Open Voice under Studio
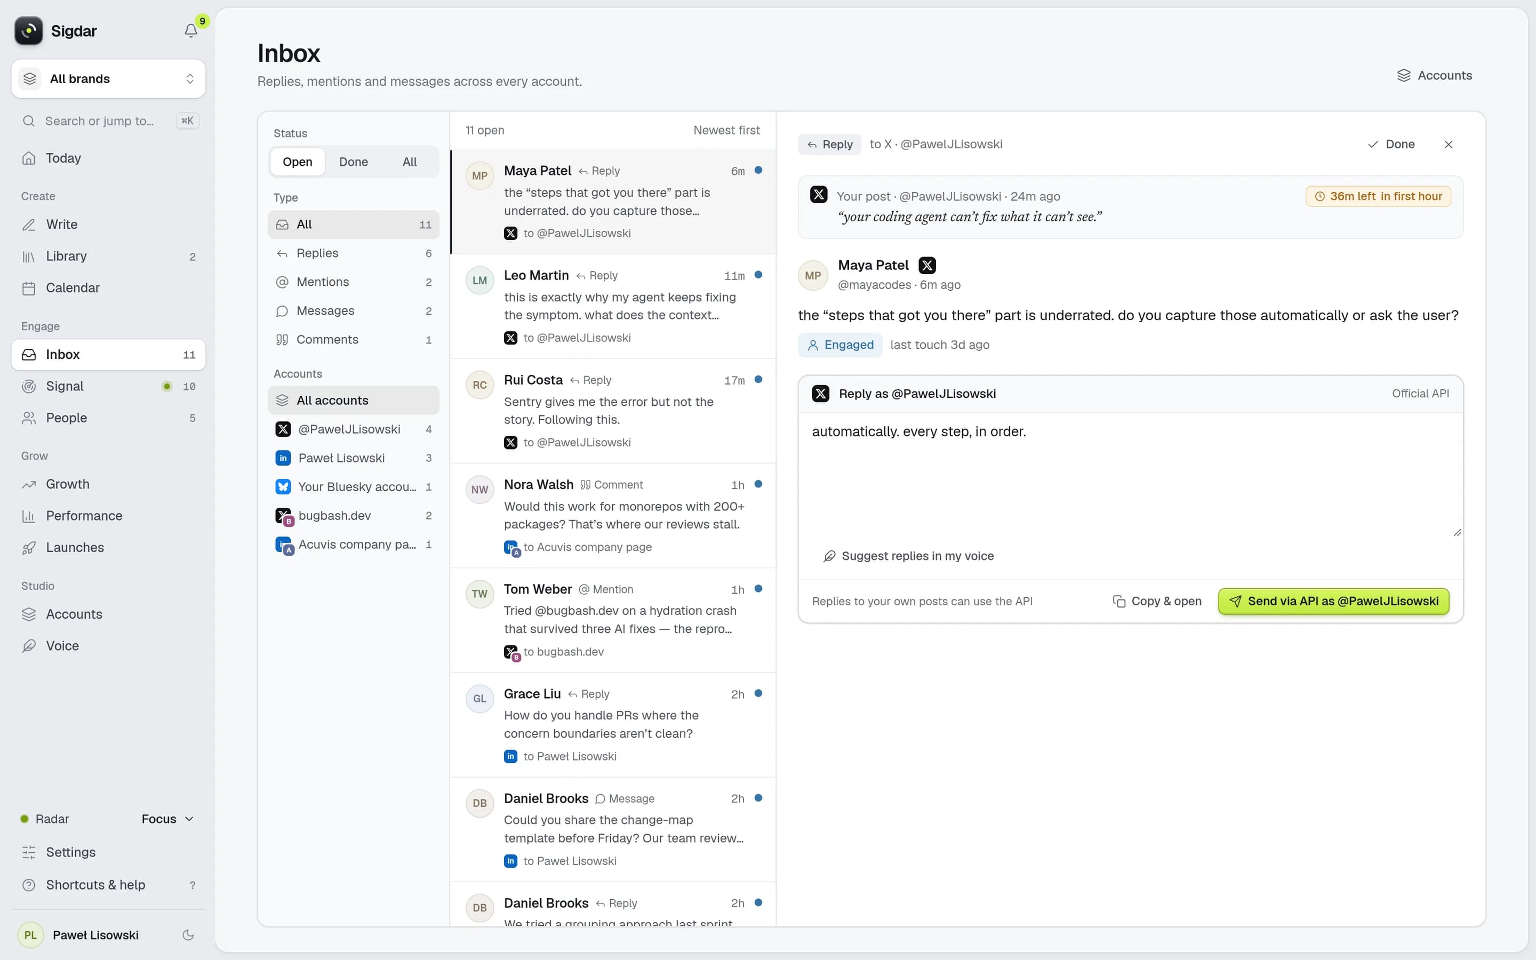Image resolution: width=1536 pixels, height=960 pixels. click(109, 646)
